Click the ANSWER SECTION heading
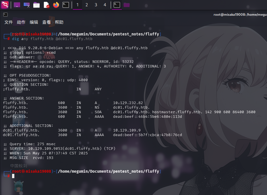This screenshot has height=195, width=267. click(x=24, y=98)
